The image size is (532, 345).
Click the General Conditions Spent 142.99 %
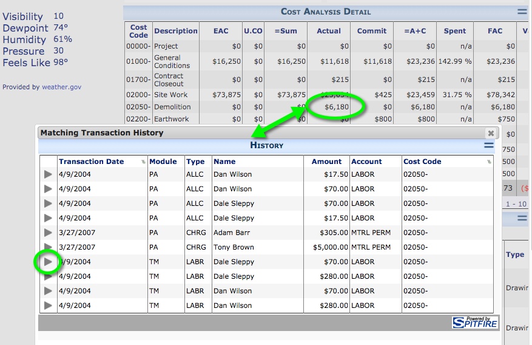pyautogui.click(x=455, y=61)
